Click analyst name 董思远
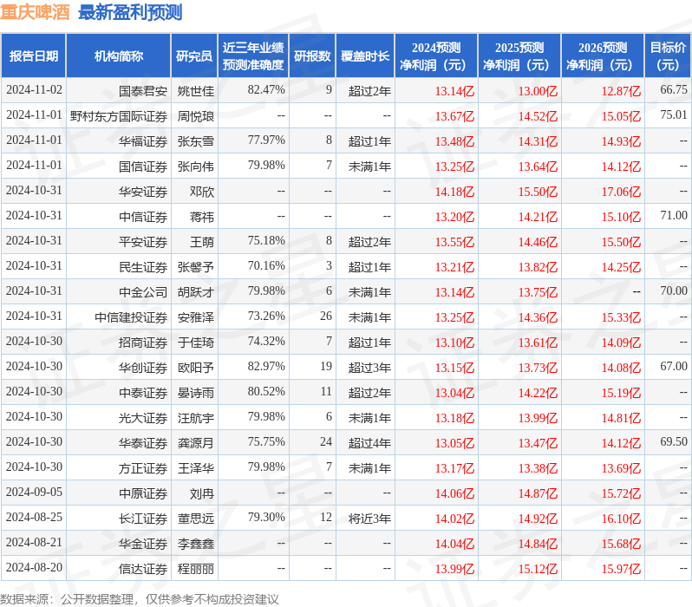 (x=195, y=519)
